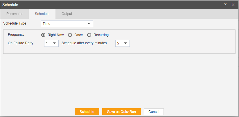Open the Schedule after every minutes dropdown
The height and width of the screenshot is (117, 239).
pos(122,43)
